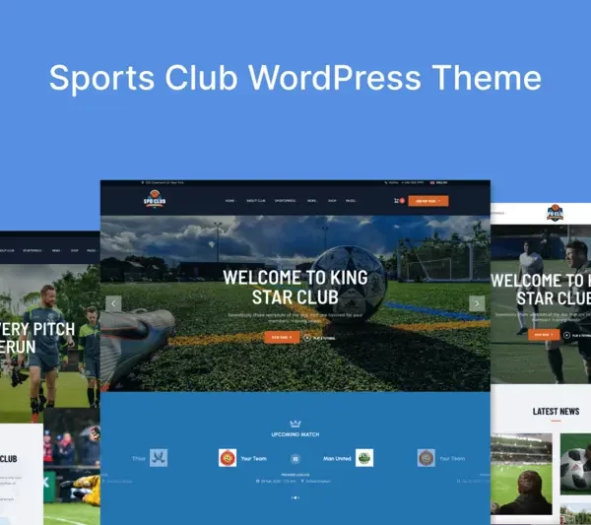591x525 pixels.
Task: Click the faded Thor team crossed-swords logo
Action: pos(159,458)
